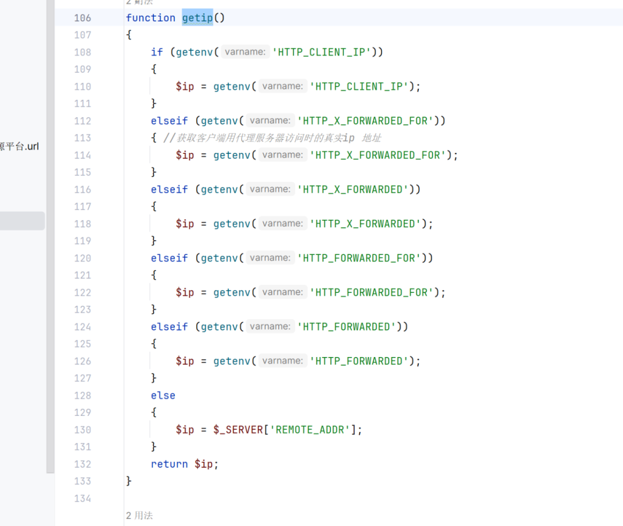
Task: Click the vertical scrollbar beside the project panel
Action: point(50,236)
